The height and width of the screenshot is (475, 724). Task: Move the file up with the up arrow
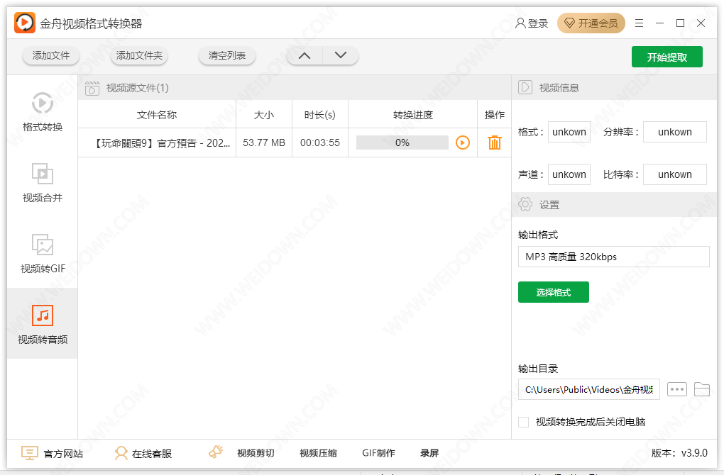(305, 56)
